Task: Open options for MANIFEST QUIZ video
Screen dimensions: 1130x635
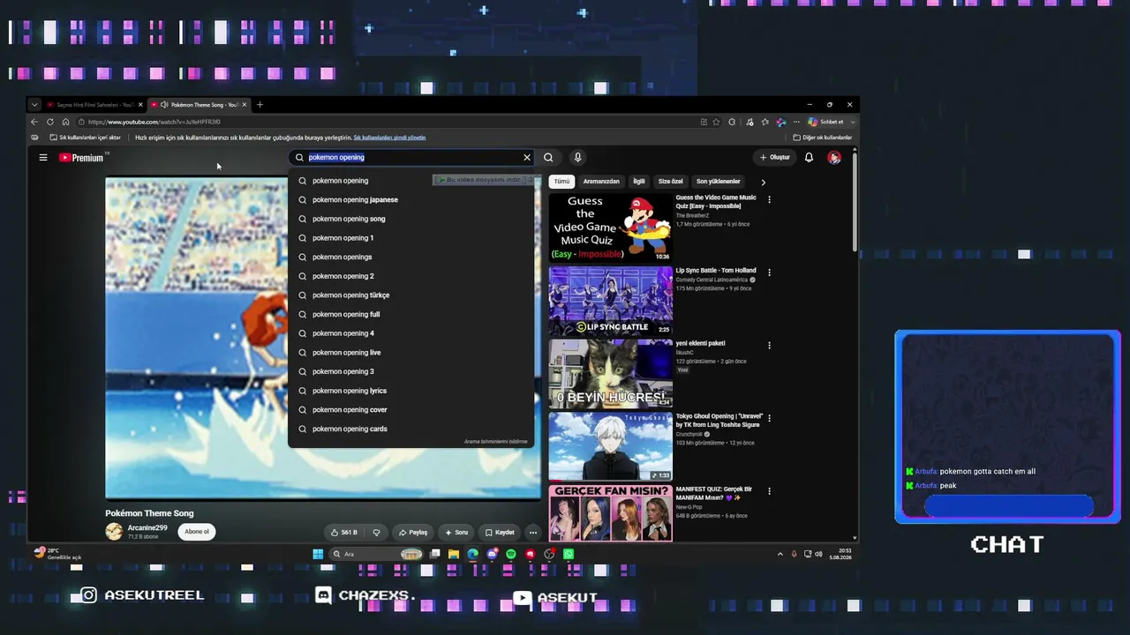Action: 769,491
